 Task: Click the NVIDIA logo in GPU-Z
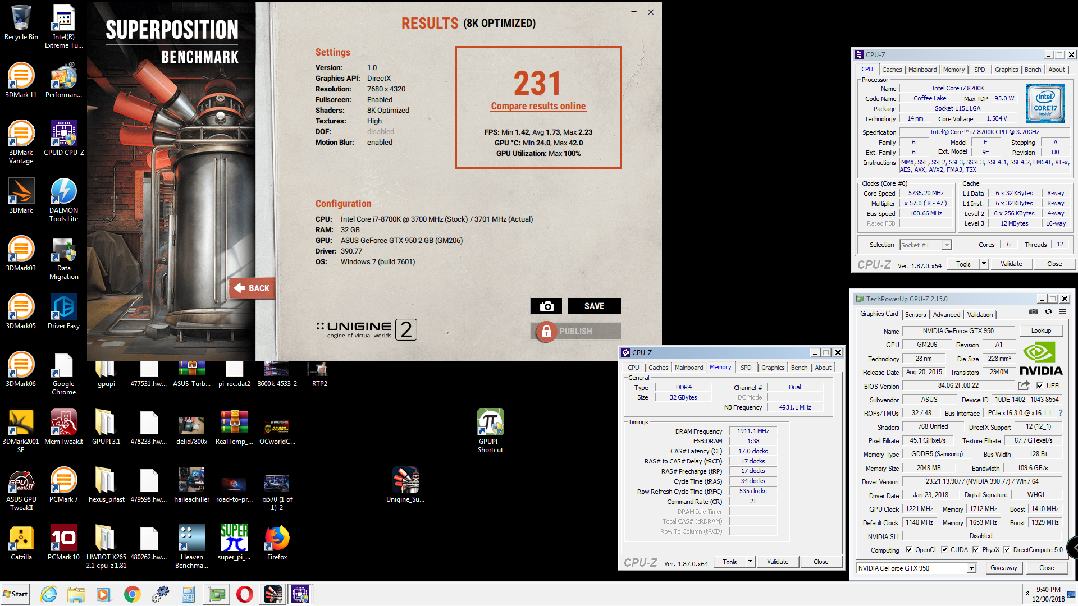(1040, 359)
